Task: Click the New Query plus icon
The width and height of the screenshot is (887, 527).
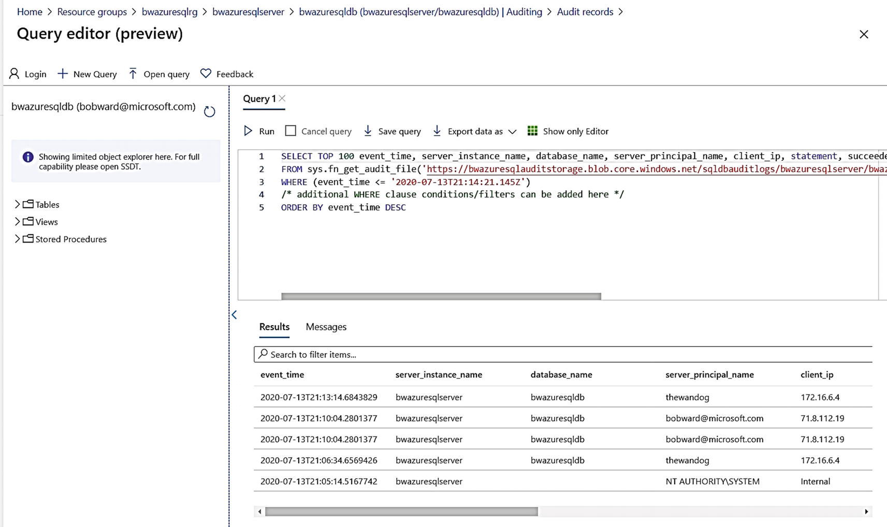Action: click(x=63, y=73)
